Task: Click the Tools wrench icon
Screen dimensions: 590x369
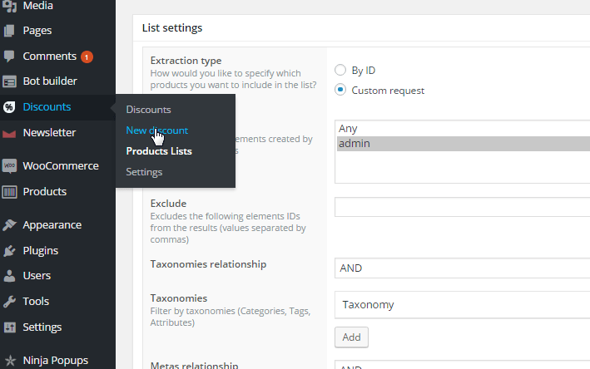Action: (x=9, y=302)
